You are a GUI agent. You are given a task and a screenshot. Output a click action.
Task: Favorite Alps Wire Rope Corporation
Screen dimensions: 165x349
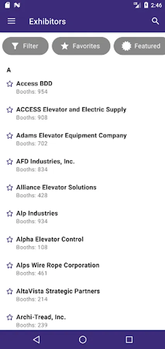(10, 265)
